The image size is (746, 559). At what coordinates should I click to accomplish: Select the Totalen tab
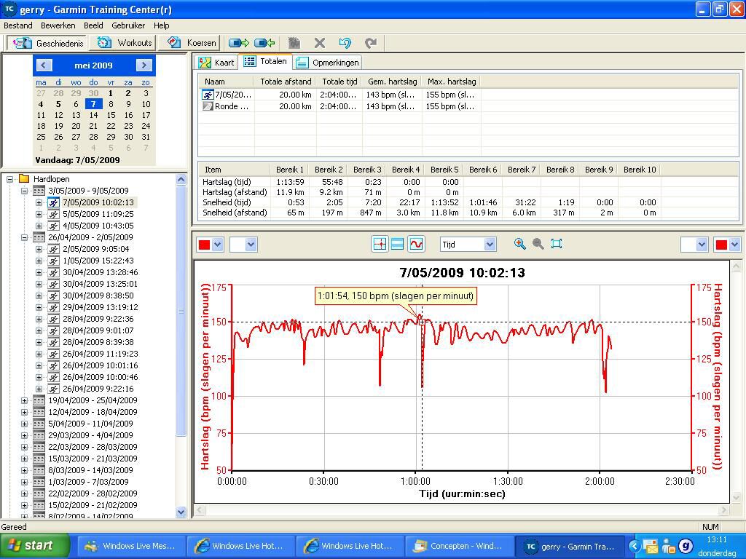point(265,61)
